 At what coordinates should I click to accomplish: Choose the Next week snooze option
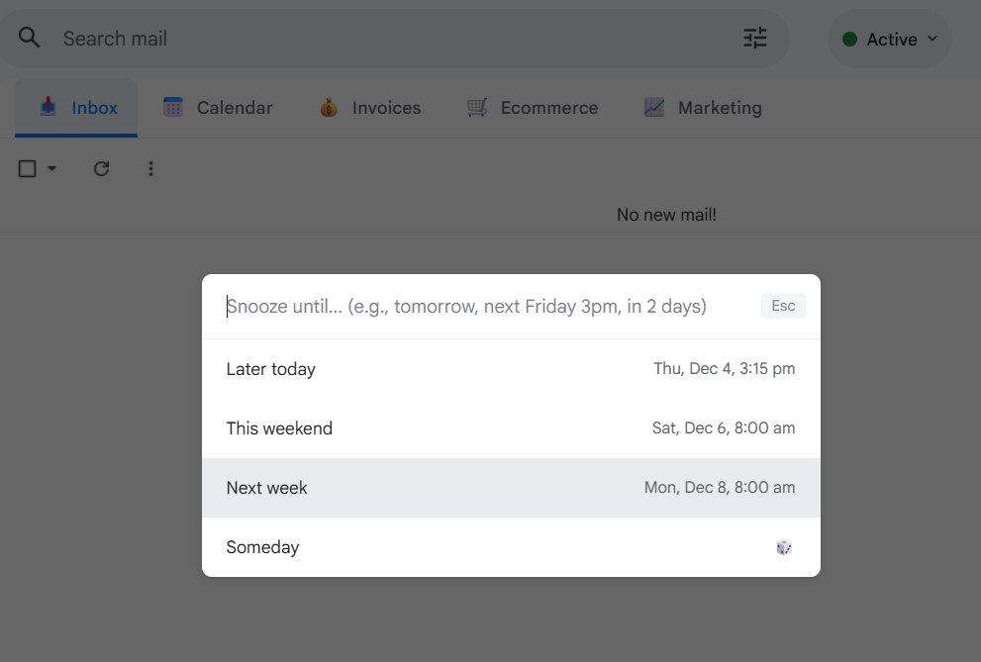511,487
